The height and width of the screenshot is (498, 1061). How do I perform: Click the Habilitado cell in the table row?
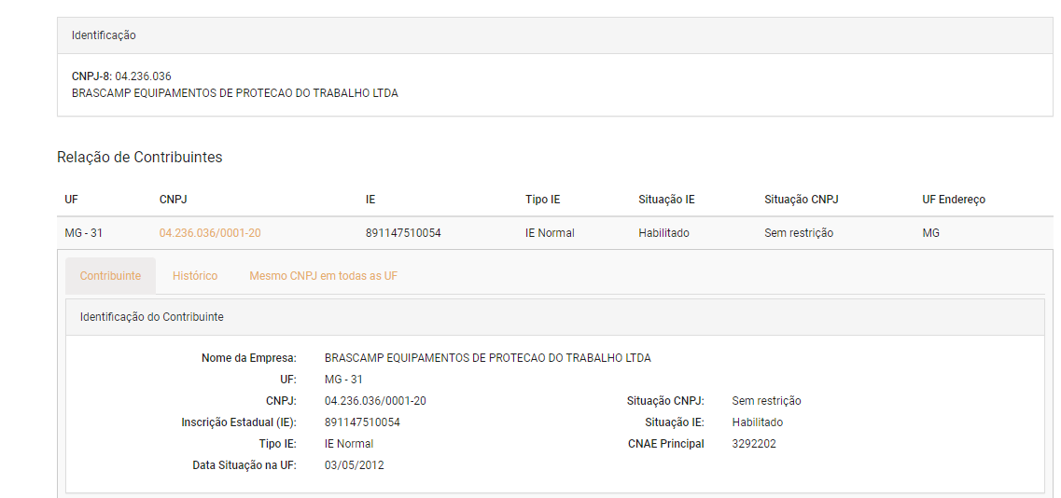[663, 233]
